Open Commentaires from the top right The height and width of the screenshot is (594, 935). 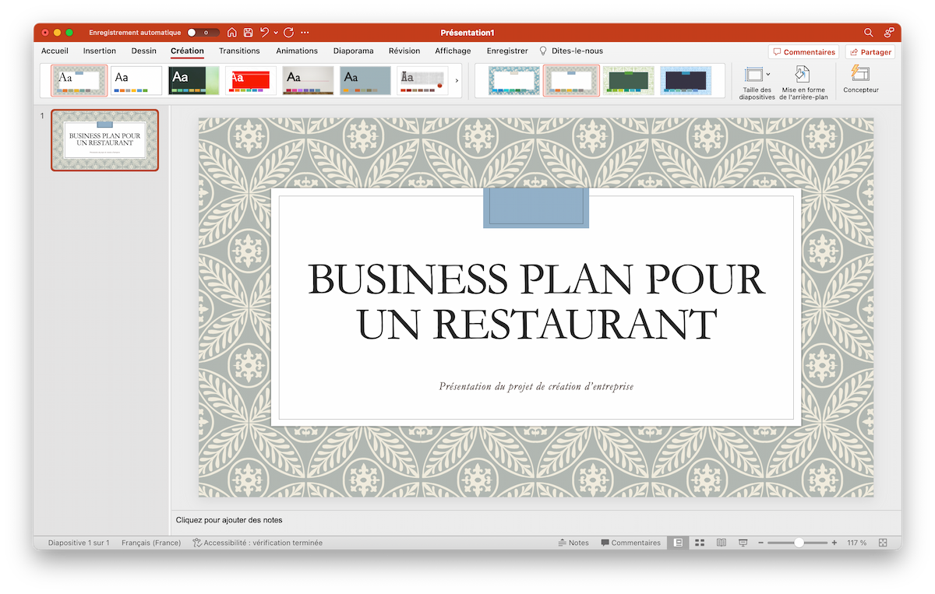point(803,51)
